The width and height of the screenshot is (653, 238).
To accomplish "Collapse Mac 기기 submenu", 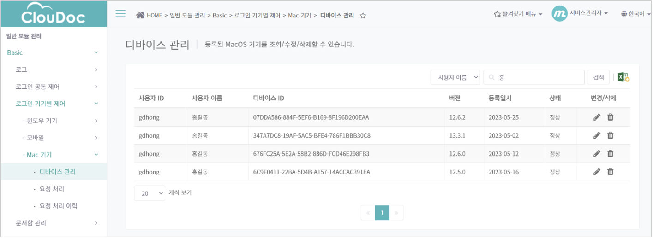I will pos(54,155).
